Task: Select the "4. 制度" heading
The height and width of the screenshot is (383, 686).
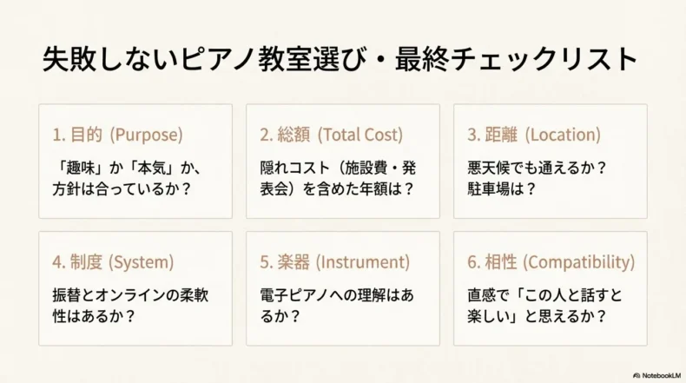Action: coord(77,261)
